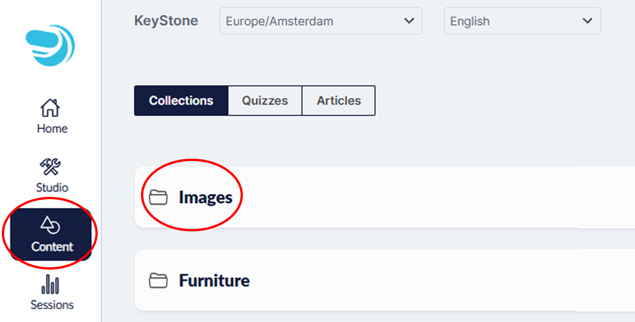
Task: Click the Home label in the sidebar
Action: coord(52,128)
